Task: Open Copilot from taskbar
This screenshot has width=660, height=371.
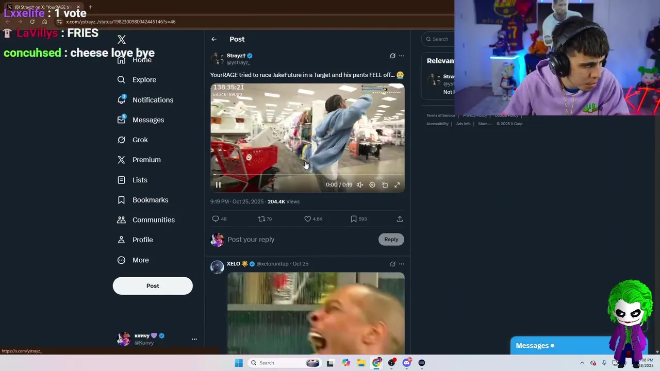Action: [346, 363]
